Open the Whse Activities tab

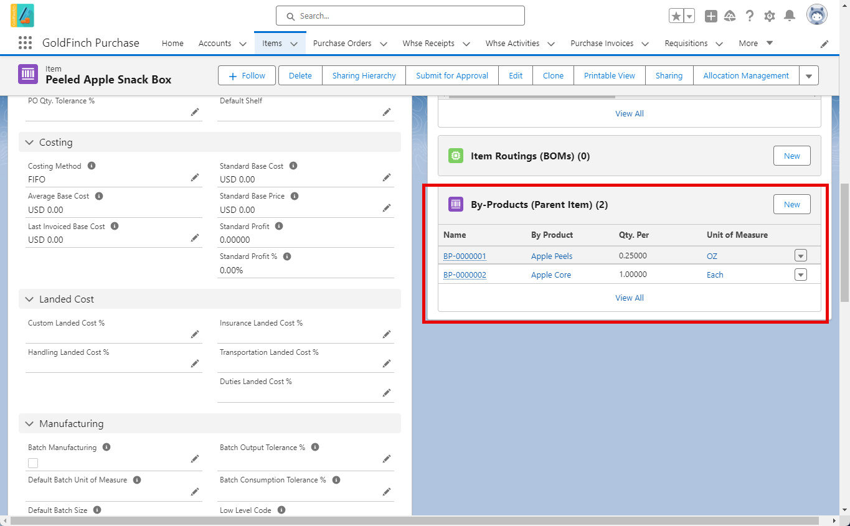click(512, 44)
